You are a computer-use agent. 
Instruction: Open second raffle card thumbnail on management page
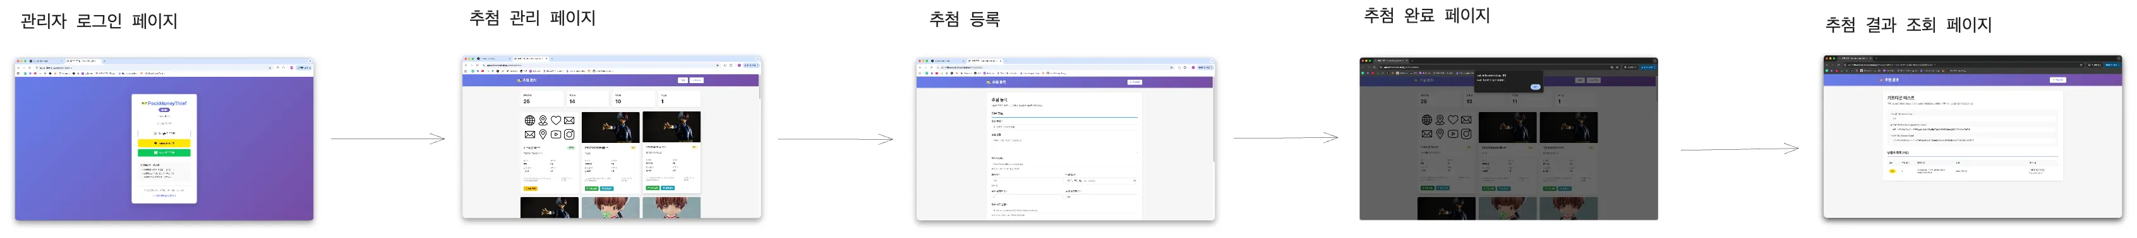611,127
